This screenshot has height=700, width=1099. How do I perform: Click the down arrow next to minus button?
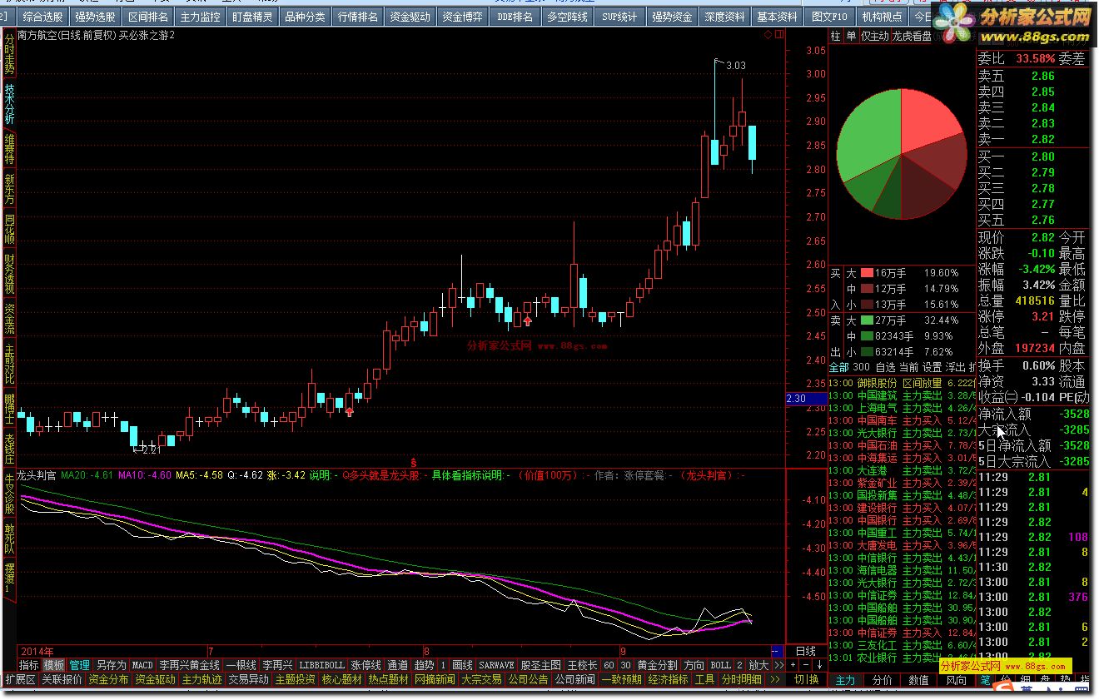(x=819, y=665)
